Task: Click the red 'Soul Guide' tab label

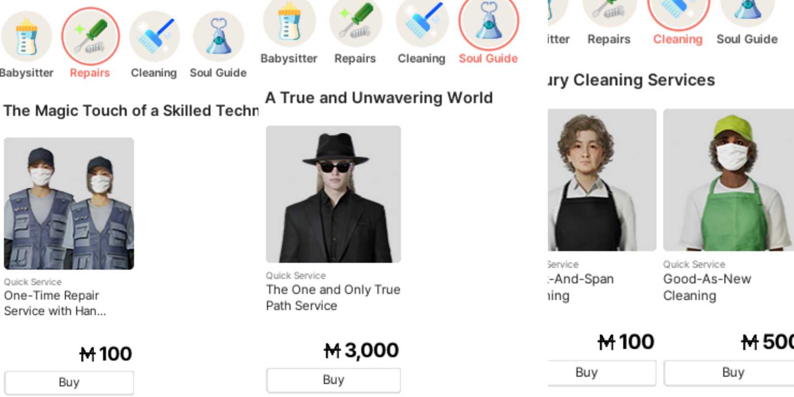Action: (488, 58)
